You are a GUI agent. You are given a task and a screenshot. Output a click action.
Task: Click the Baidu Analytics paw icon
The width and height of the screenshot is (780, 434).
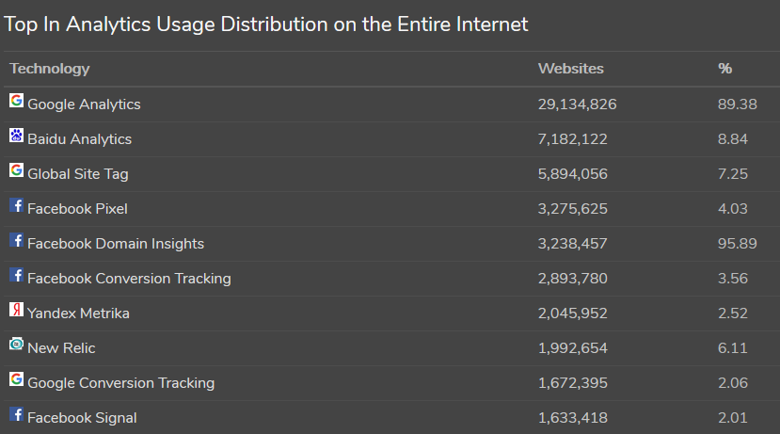pos(16,136)
